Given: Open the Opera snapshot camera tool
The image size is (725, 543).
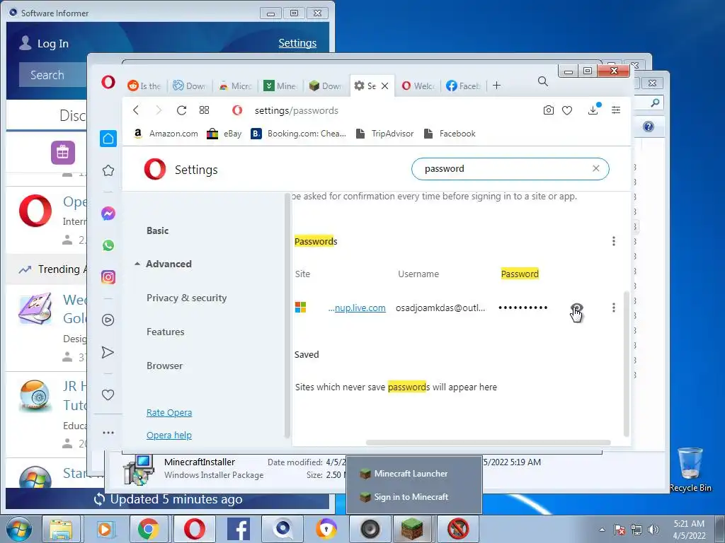Looking at the screenshot, I should pos(549,110).
